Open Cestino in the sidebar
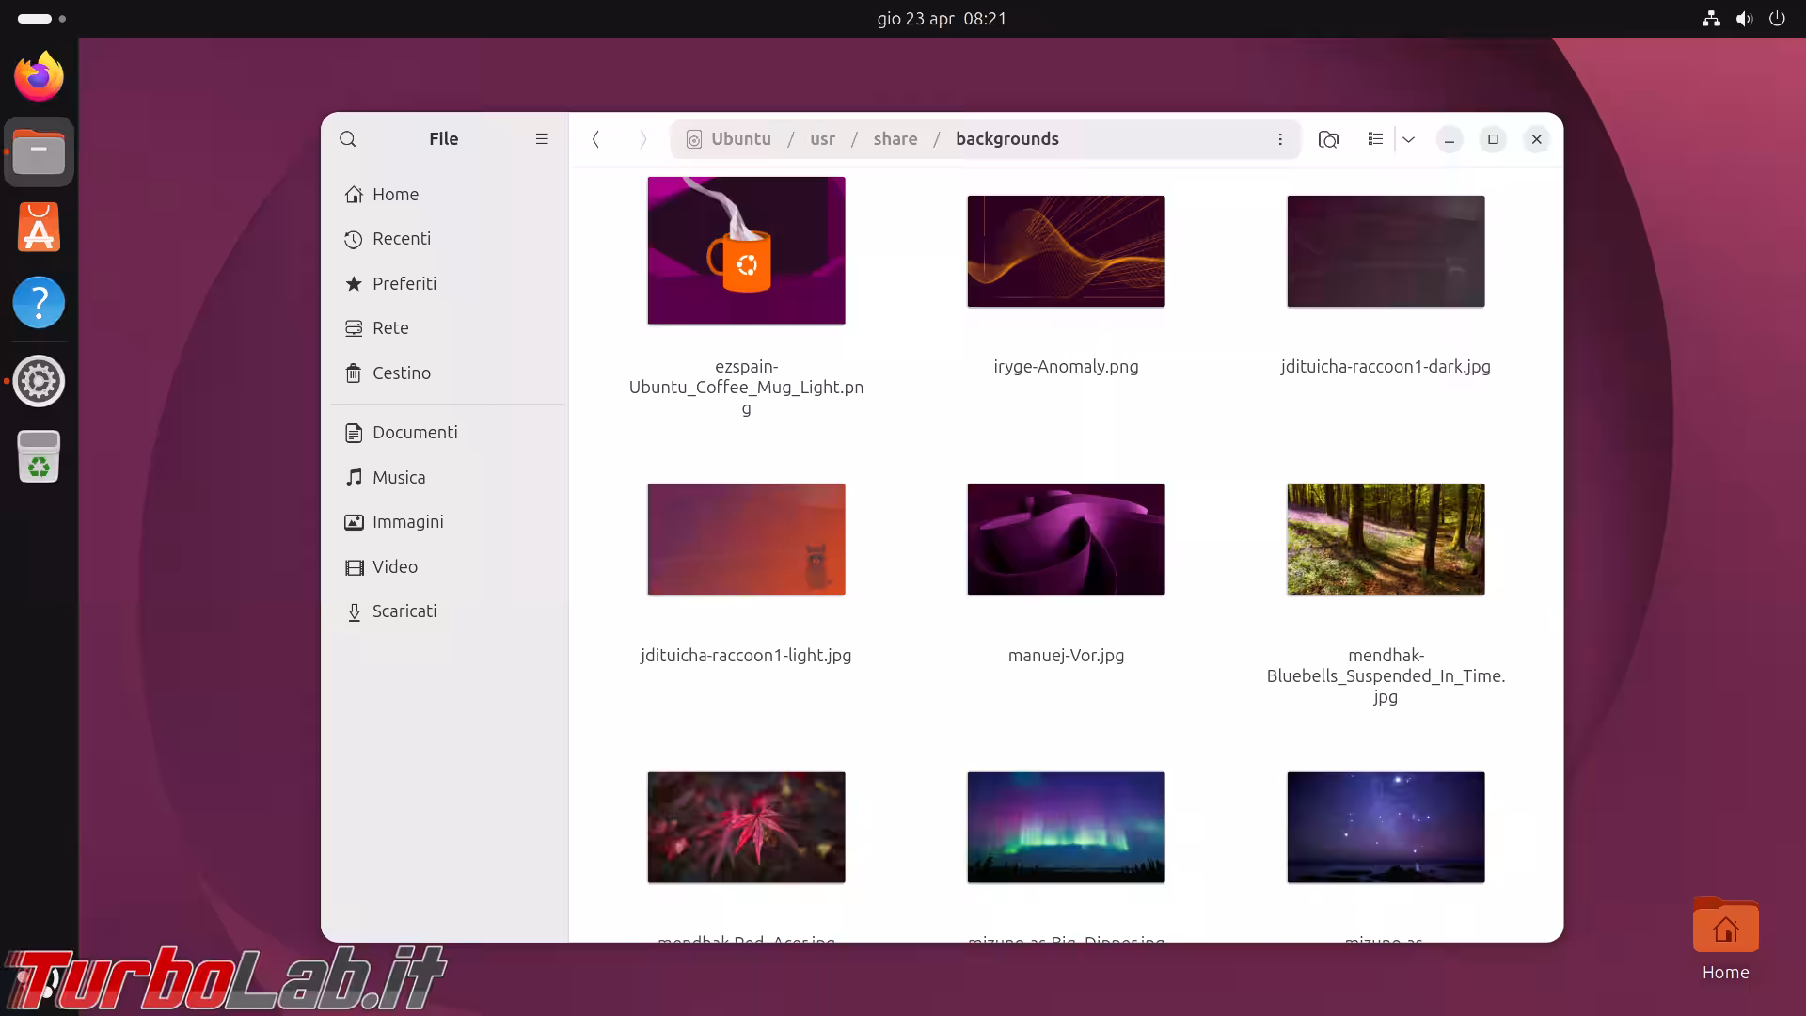1806x1016 pixels. pyautogui.click(x=401, y=373)
